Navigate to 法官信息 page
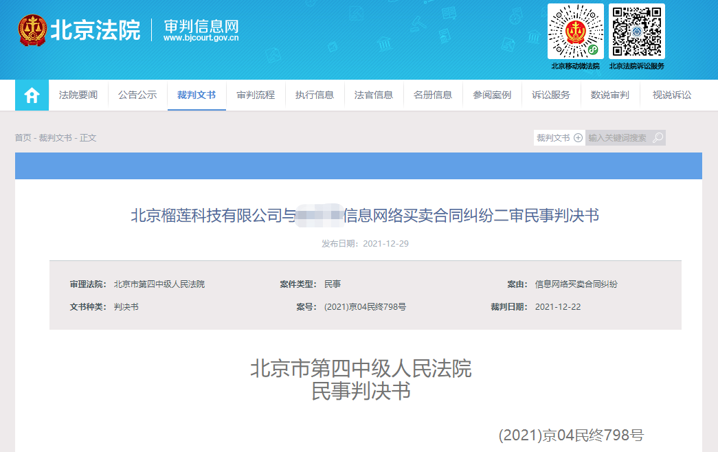The image size is (718, 452). point(374,95)
